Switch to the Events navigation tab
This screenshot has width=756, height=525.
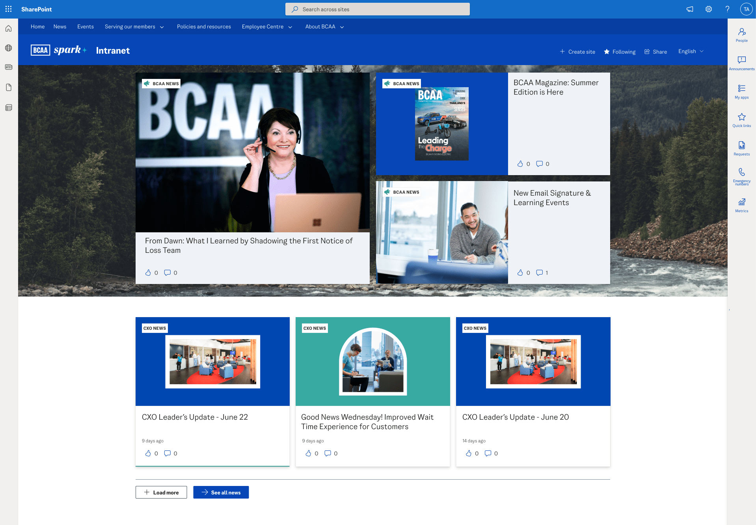(85, 26)
